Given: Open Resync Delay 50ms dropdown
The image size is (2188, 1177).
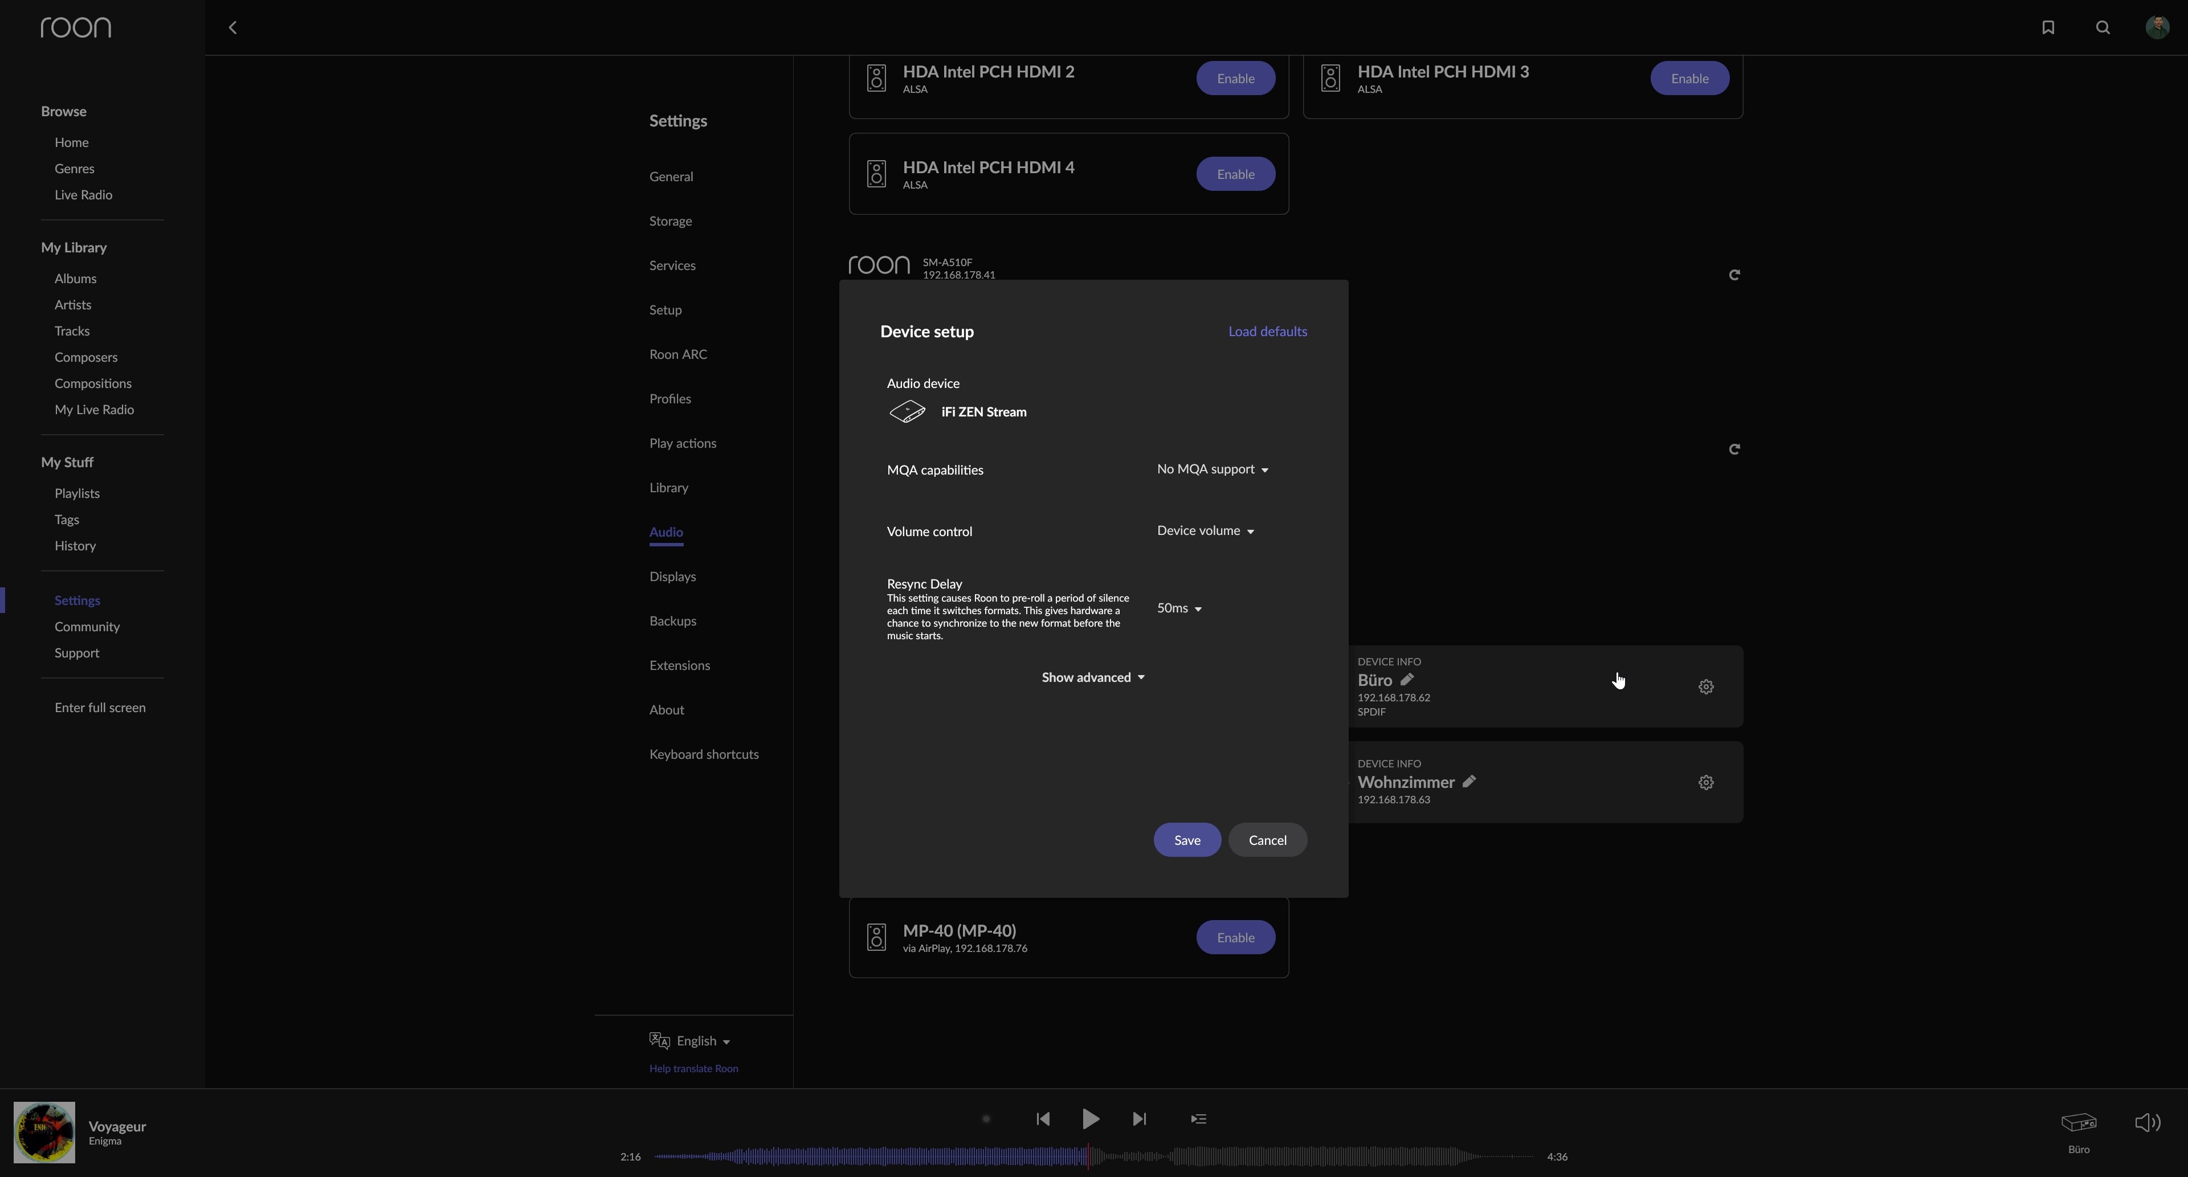Looking at the screenshot, I should point(1179,608).
